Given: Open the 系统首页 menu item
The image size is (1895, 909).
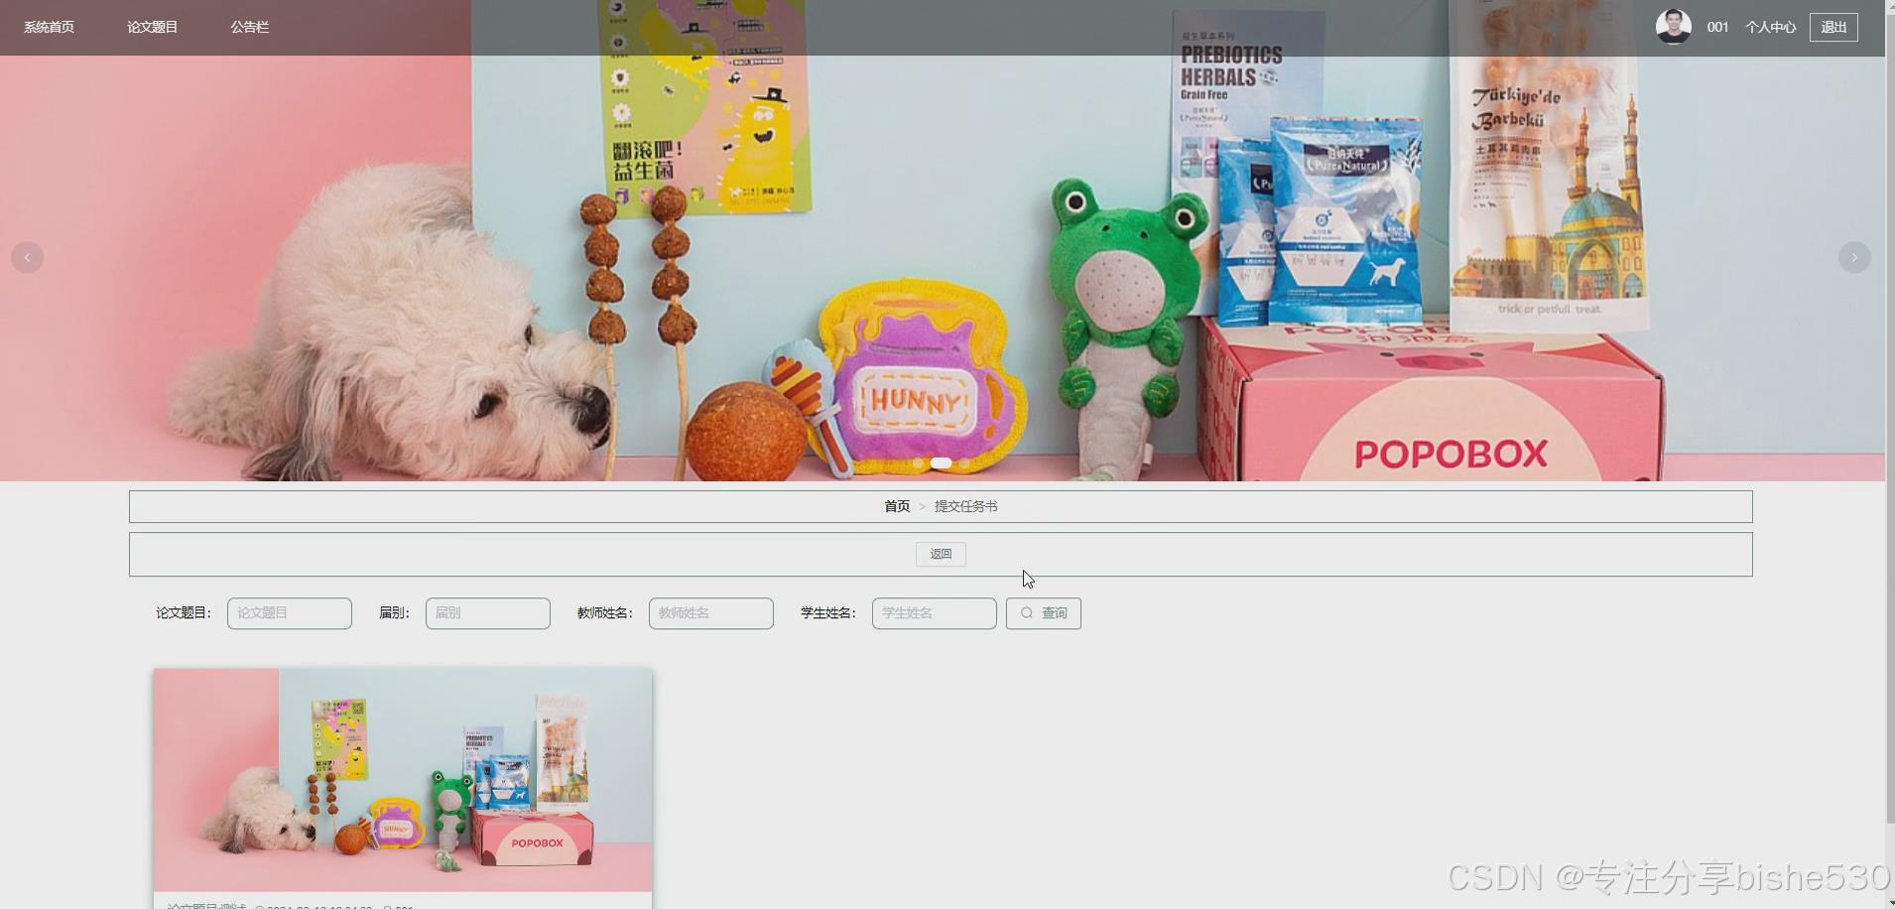Looking at the screenshot, I should [49, 27].
